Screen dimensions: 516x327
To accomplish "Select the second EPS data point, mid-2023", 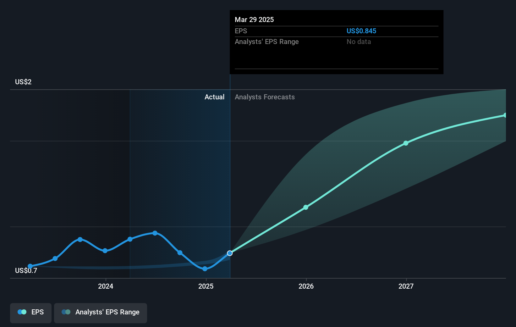I will coord(55,258).
